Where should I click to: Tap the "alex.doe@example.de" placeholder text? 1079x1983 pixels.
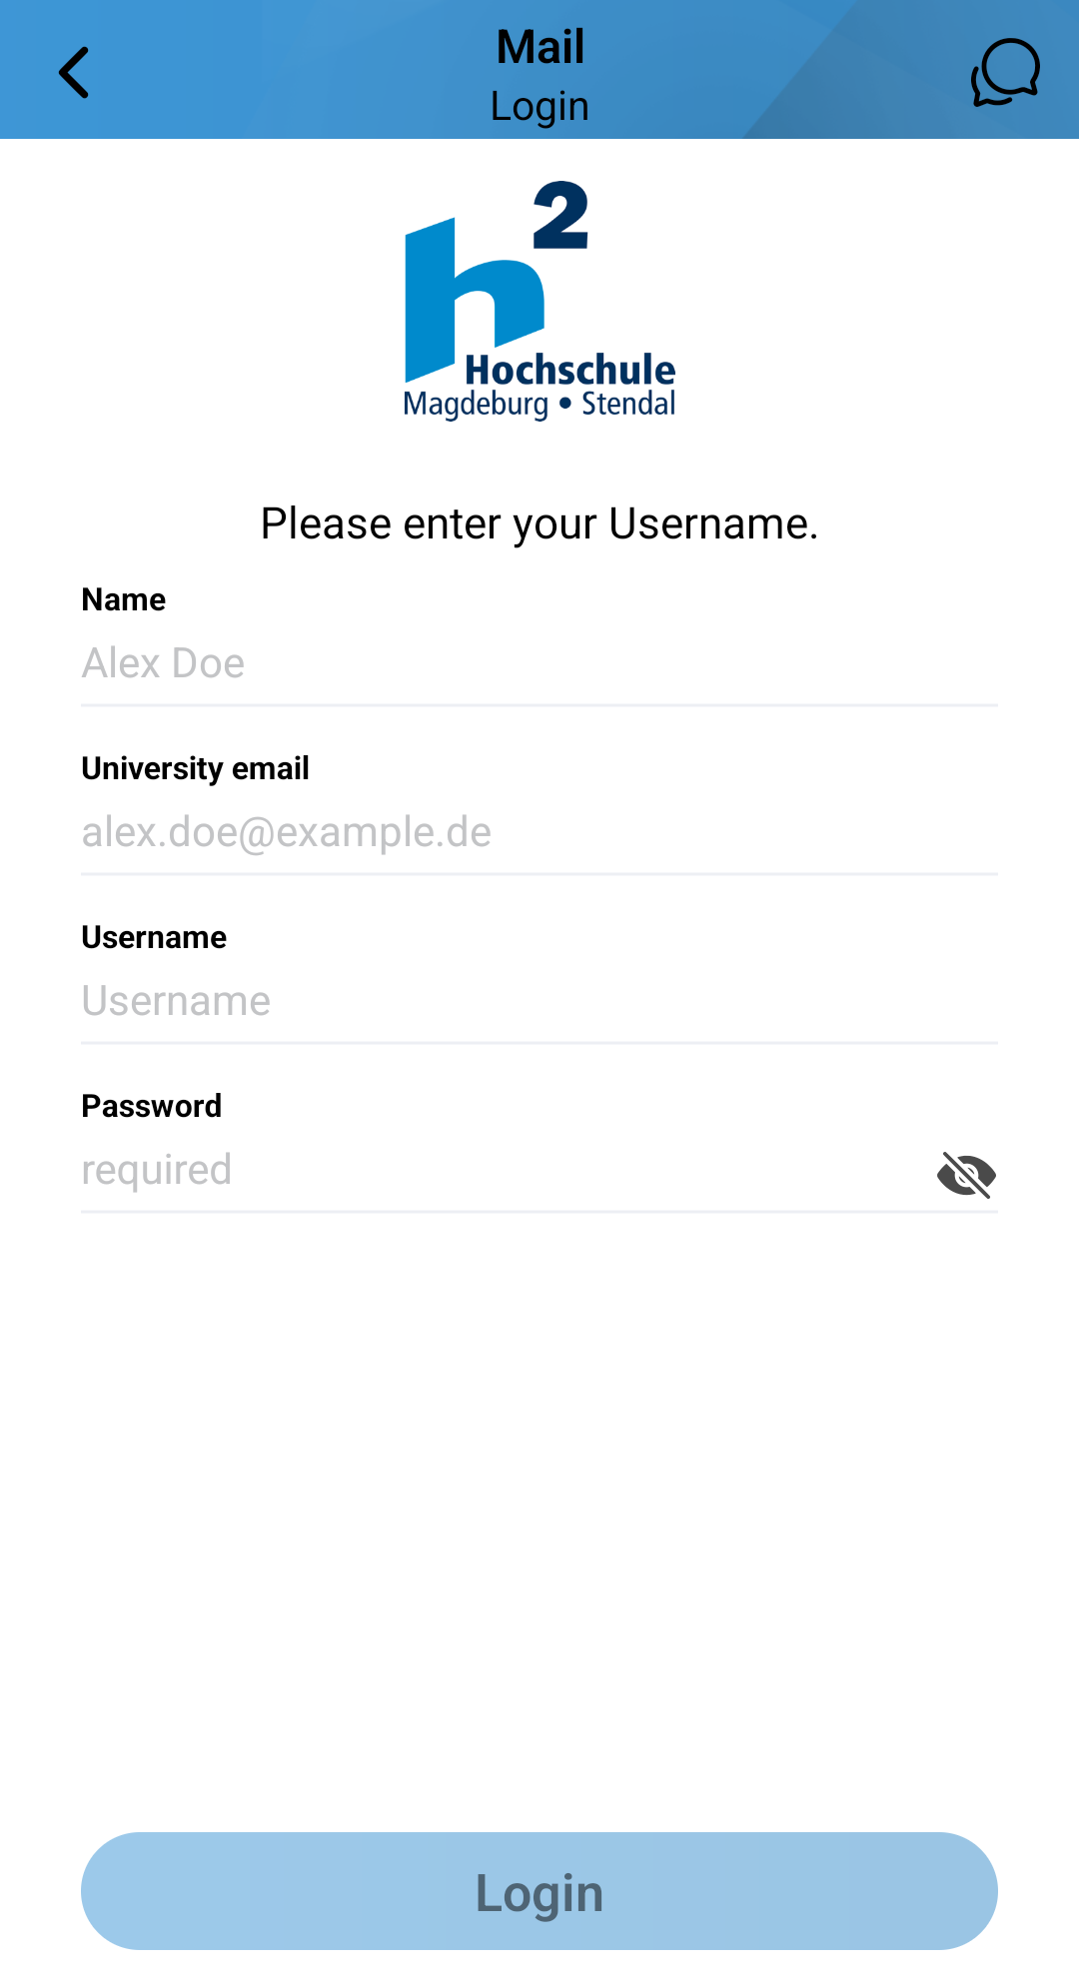pos(287,832)
